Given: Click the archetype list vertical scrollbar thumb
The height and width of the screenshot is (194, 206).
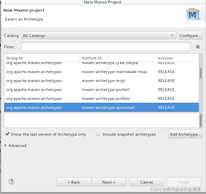Looking at the screenshot, I should click(x=201, y=73).
